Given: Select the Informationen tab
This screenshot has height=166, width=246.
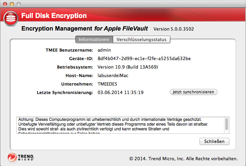Looking at the screenshot, I should [x=94, y=39].
